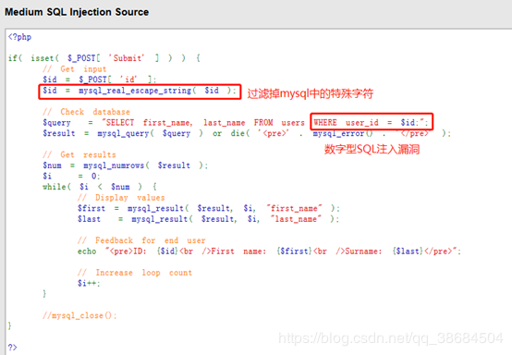Click the mysql_real_escape_string( $id ) line
Image resolution: width=512 pixels, height=355 pixels.
[x=140, y=91]
